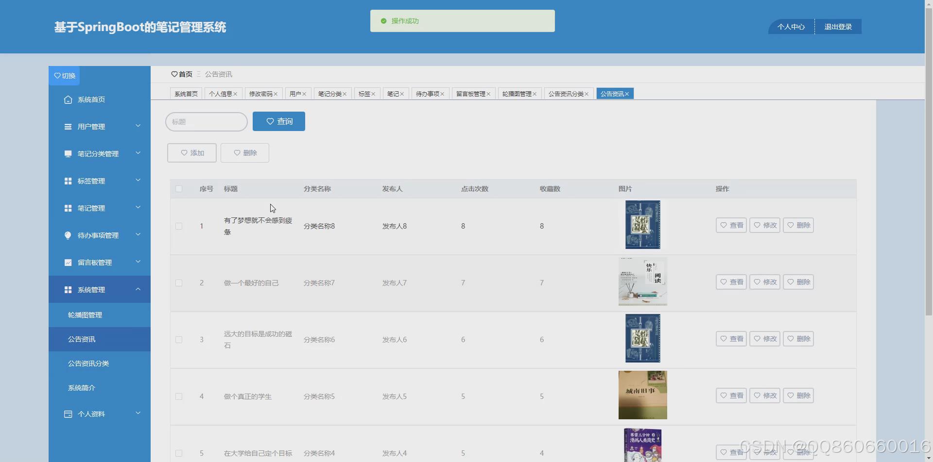Collapse the 系统管理 menu chevron
Image resolution: width=933 pixels, height=462 pixels.
[138, 289]
